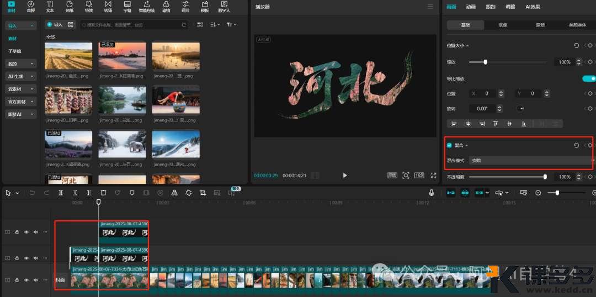Expand the 官方素材 sidebar dropdown
The height and width of the screenshot is (297, 596).
click(x=21, y=102)
